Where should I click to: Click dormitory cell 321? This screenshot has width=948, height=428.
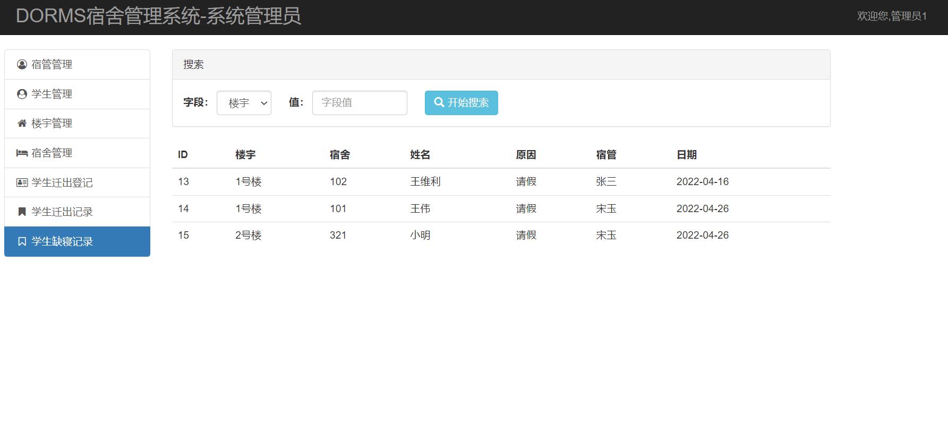point(338,235)
